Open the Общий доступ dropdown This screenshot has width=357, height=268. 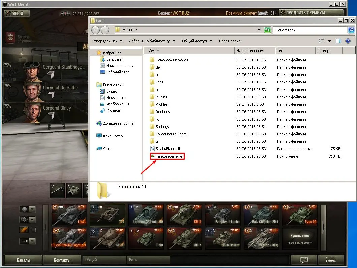click(197, 41)
